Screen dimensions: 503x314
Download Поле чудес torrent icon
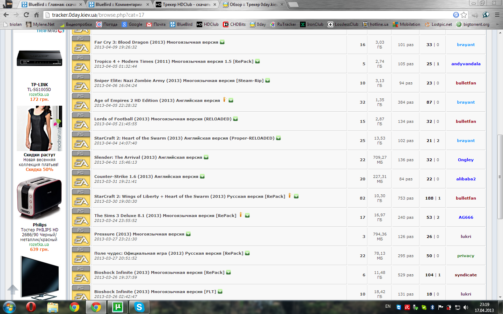(247, 253)
